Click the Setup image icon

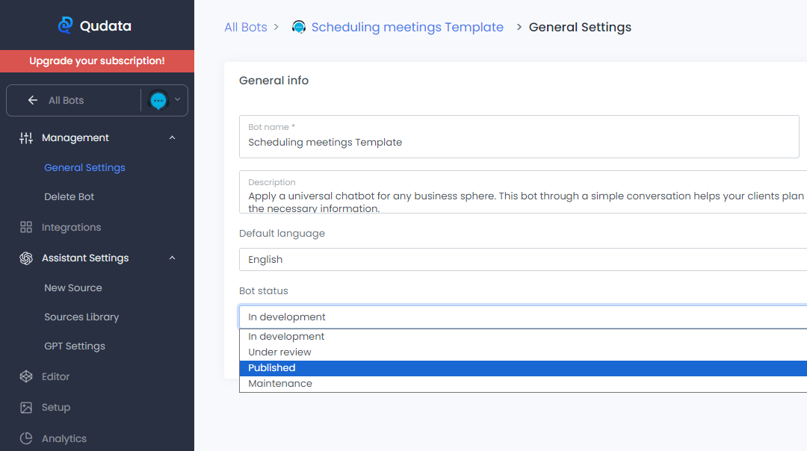[x=26, y=408]
